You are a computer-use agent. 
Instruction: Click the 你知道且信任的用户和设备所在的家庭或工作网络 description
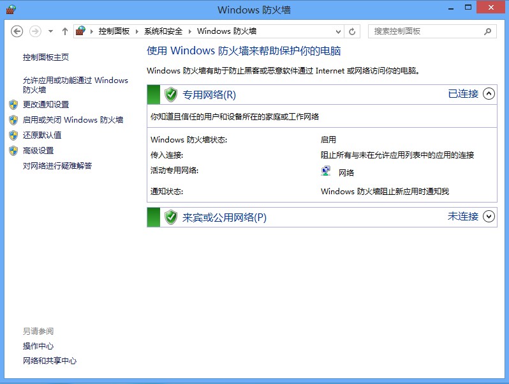click(x=235, y=116)
